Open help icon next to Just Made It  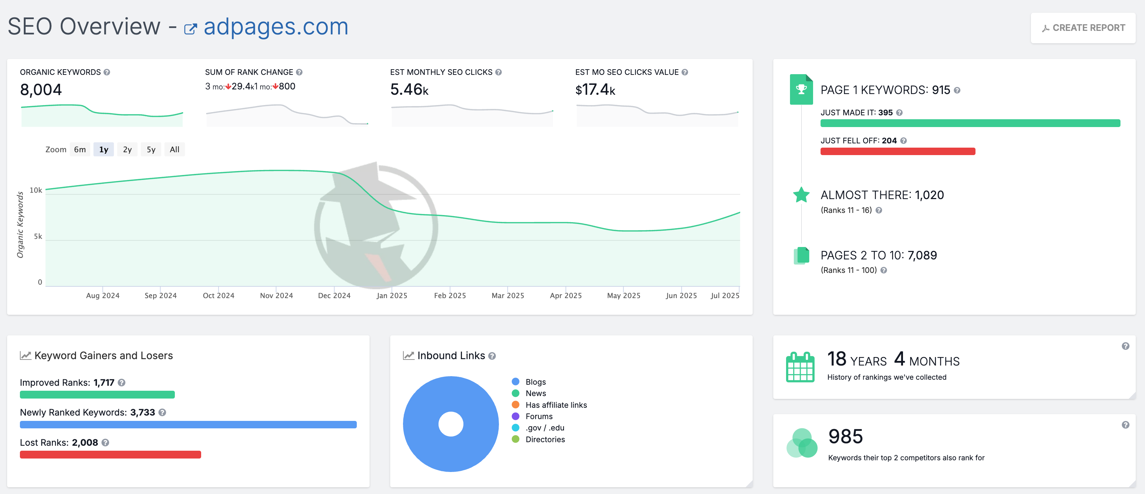(x=899, y=113)
